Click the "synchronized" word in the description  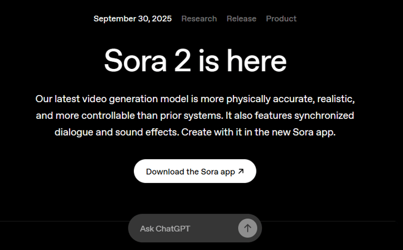pos(324,116)
